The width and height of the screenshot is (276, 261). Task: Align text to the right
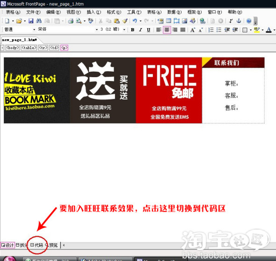coord(175,30)
